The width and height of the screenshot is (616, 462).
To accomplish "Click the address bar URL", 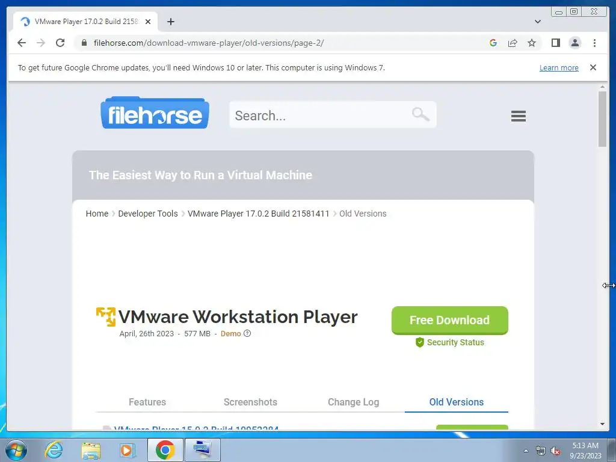I will [209, 43].
